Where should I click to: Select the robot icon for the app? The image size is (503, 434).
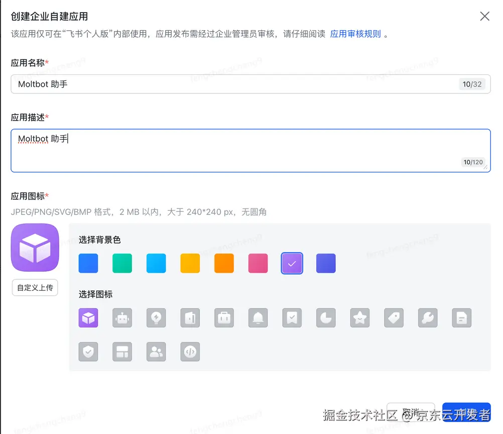pyautogui.click(x=122, y=317)
